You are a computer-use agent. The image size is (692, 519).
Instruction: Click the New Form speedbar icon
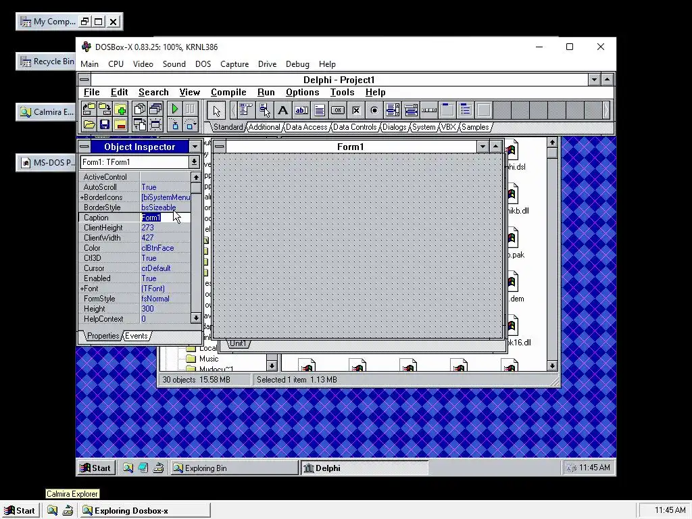click(x=155, y=124)
